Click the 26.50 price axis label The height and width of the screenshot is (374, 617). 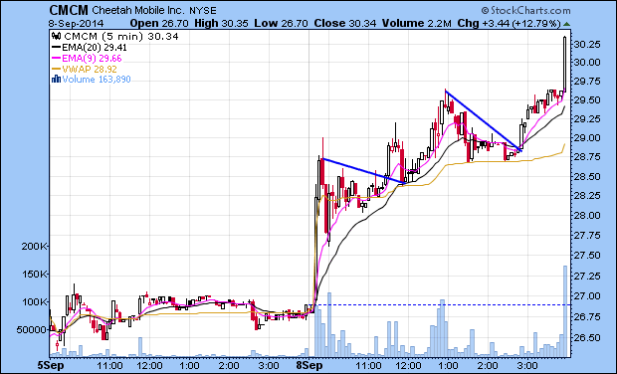tap(587, 337)
